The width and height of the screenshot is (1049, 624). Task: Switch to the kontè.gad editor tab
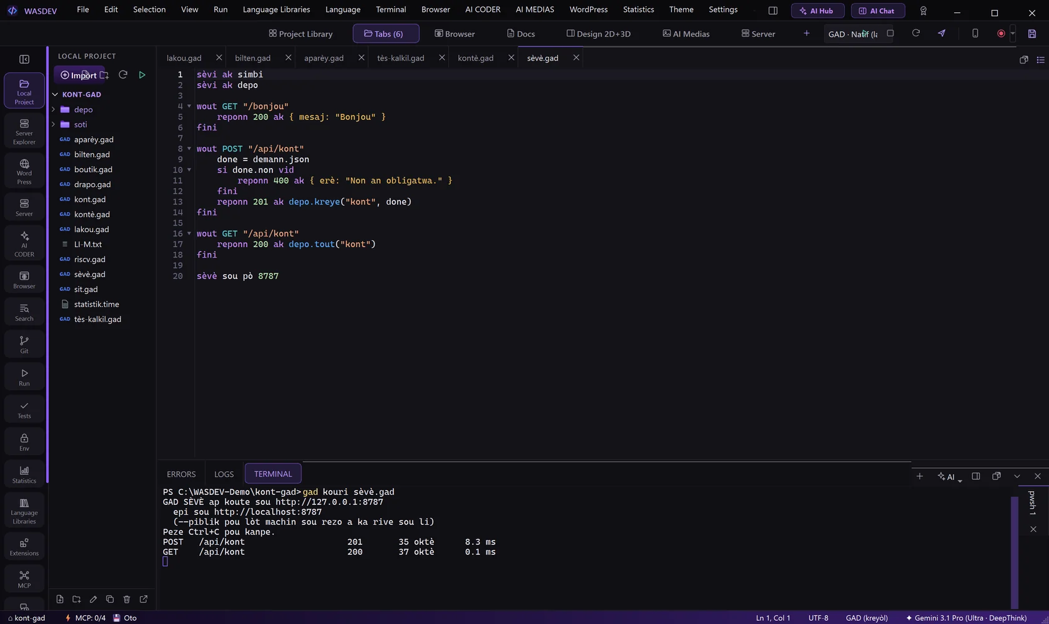click(476, 58)
